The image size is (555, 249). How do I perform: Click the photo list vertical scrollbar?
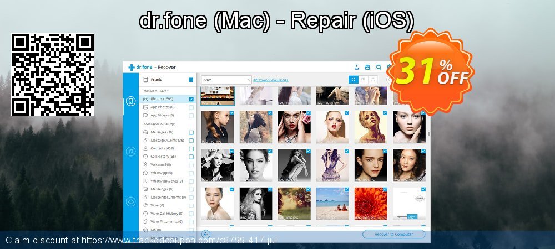(429, 134)
